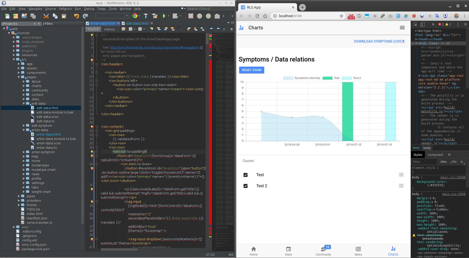Click ionicframework.com docs link in editor comment
The height and width of the screenshot is (258, 469).
(x=154, y=47)
